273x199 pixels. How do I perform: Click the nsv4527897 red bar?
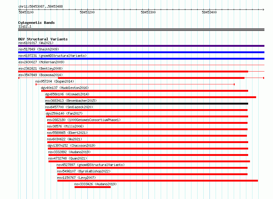click(152, 168)
